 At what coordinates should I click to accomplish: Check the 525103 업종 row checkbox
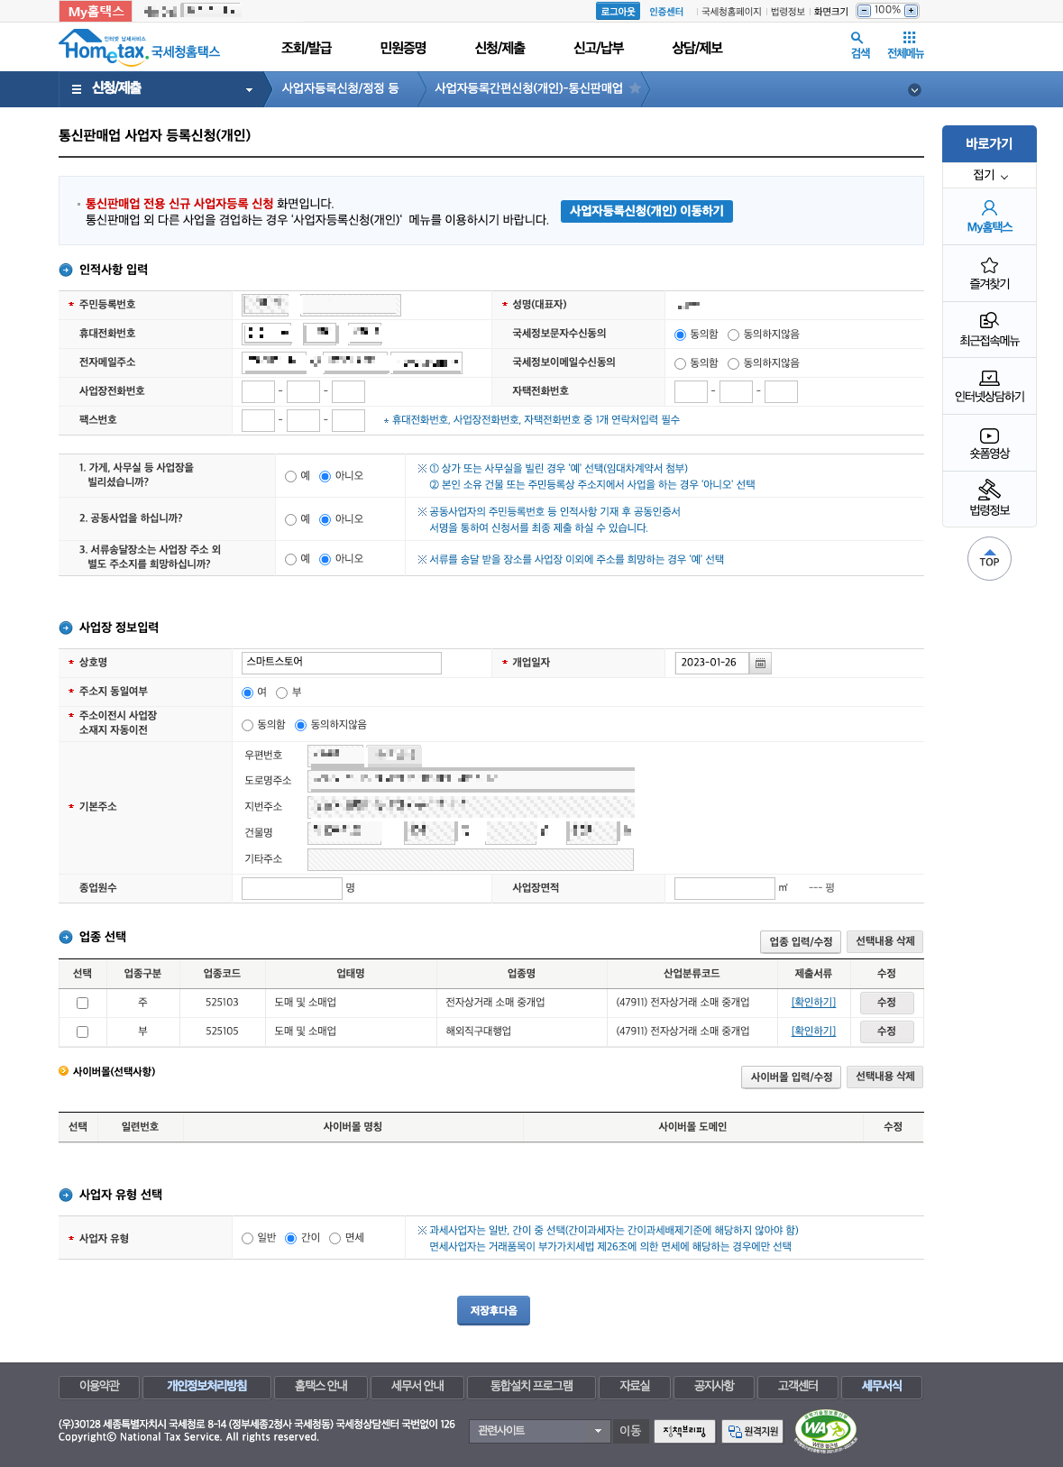pos(82,1003)
